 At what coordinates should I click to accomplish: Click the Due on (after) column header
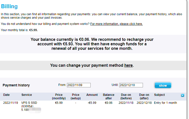[144, 96]
